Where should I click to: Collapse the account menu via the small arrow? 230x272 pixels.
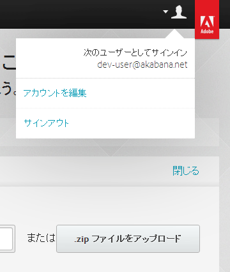pyautogui.click(x=165, y=11)
